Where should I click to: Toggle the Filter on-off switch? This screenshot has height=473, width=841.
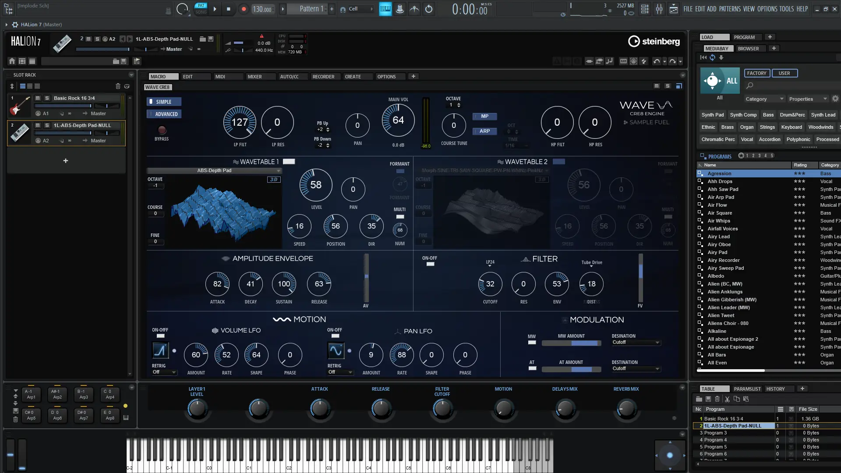[x=430, y=264]
